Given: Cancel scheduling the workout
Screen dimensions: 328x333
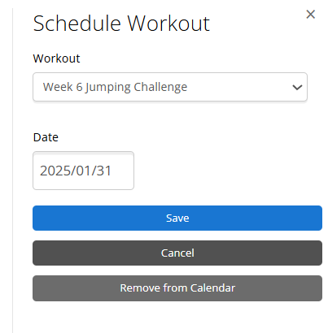Looking at the screenshot, I should point(177,253).
